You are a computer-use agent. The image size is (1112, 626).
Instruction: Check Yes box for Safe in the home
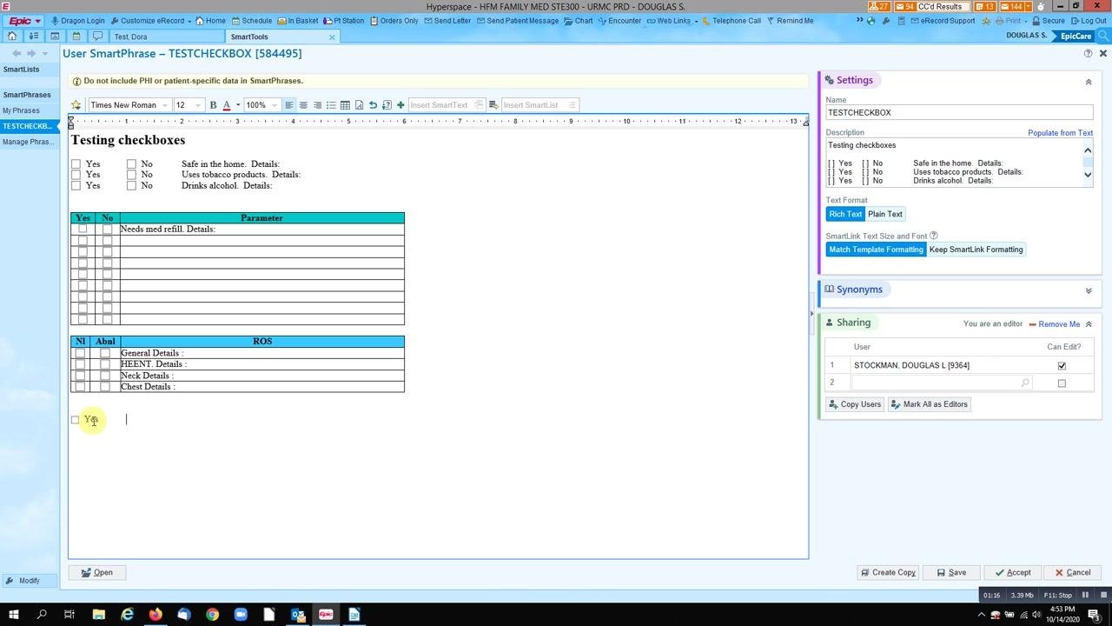(x=76, y=163)
